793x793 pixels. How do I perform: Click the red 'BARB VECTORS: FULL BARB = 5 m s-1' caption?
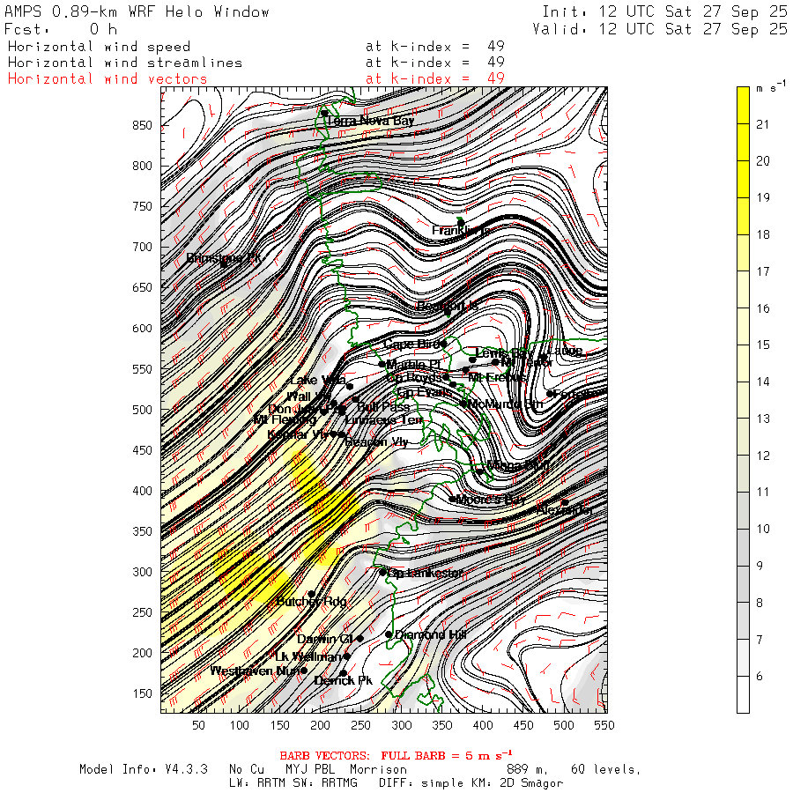pos(396,755)
